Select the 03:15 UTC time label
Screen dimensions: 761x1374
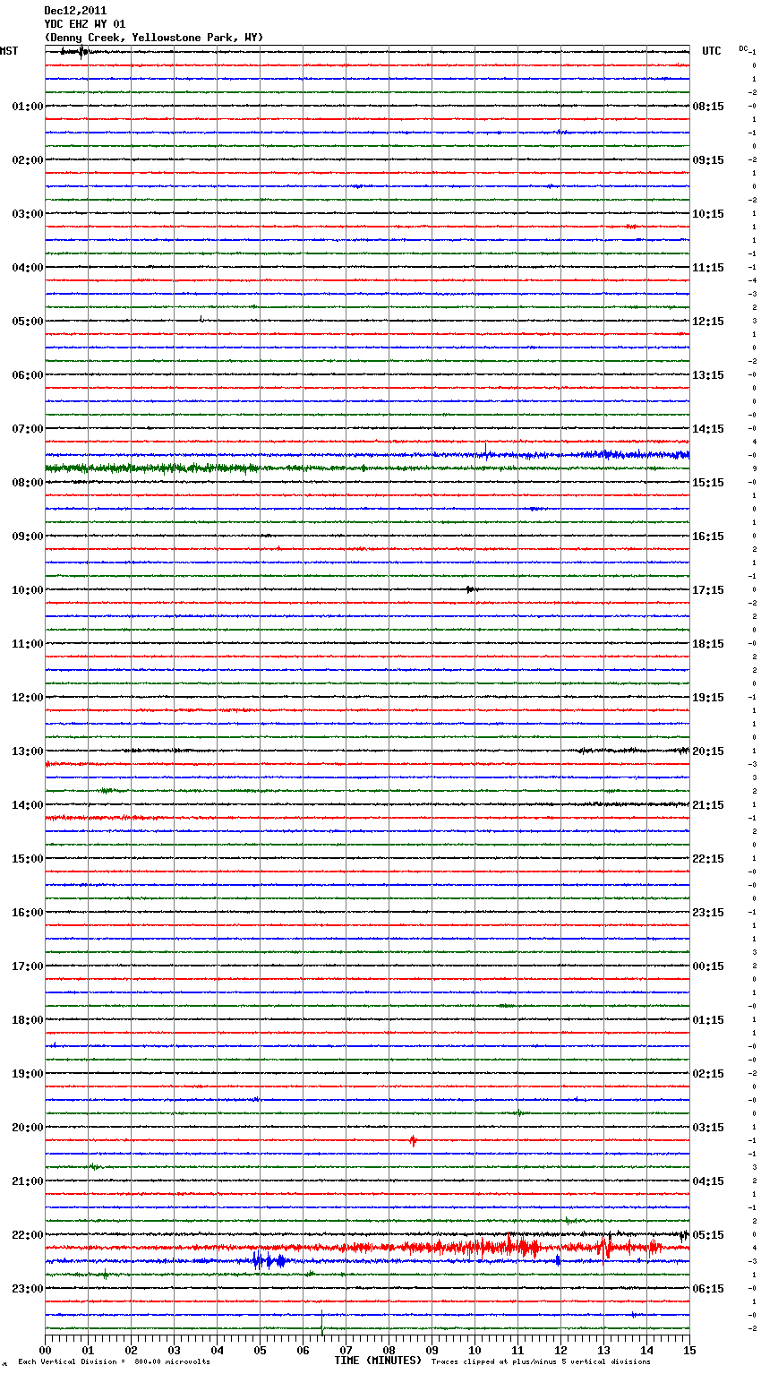point(708,1128)
